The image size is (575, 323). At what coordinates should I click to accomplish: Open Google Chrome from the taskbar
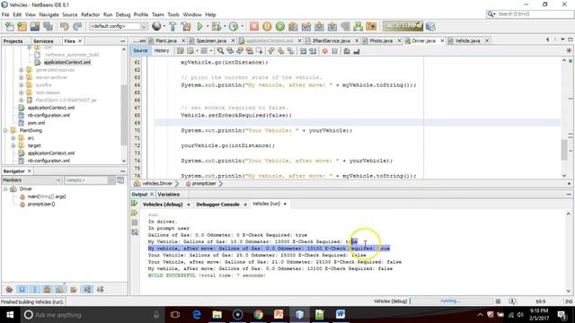(x=258, y=315)
